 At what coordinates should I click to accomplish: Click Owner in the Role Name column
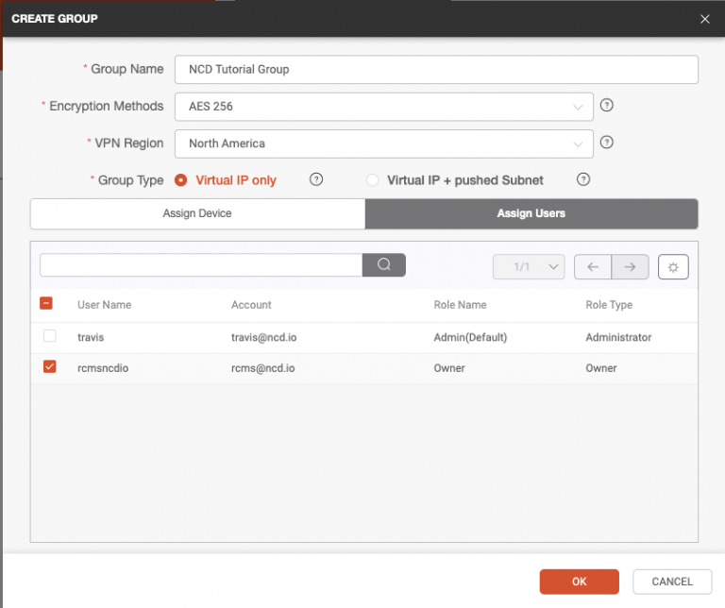click(449, 368)
